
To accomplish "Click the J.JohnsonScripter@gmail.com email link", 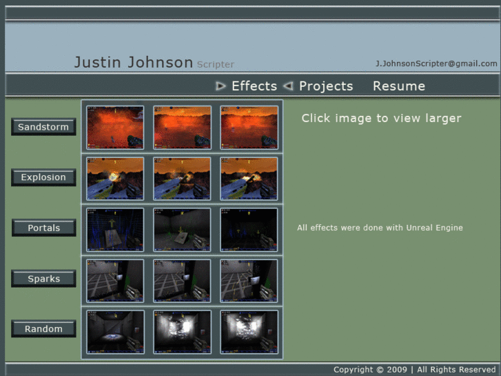I will pyautogui.click(x=436, y=63).
